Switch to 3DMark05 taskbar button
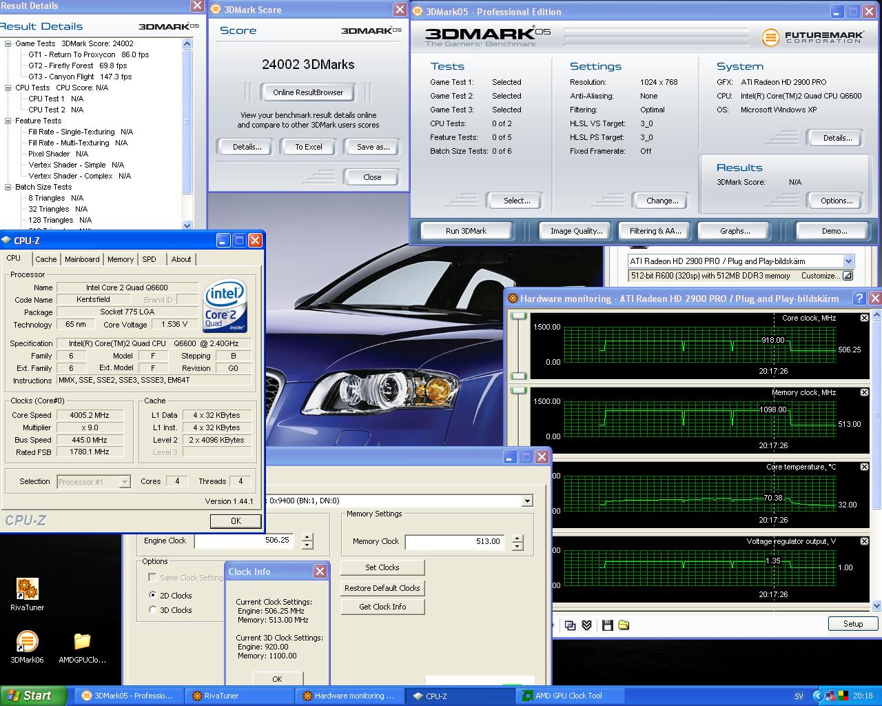Screen dimensions: 882x706 point(128,696)
